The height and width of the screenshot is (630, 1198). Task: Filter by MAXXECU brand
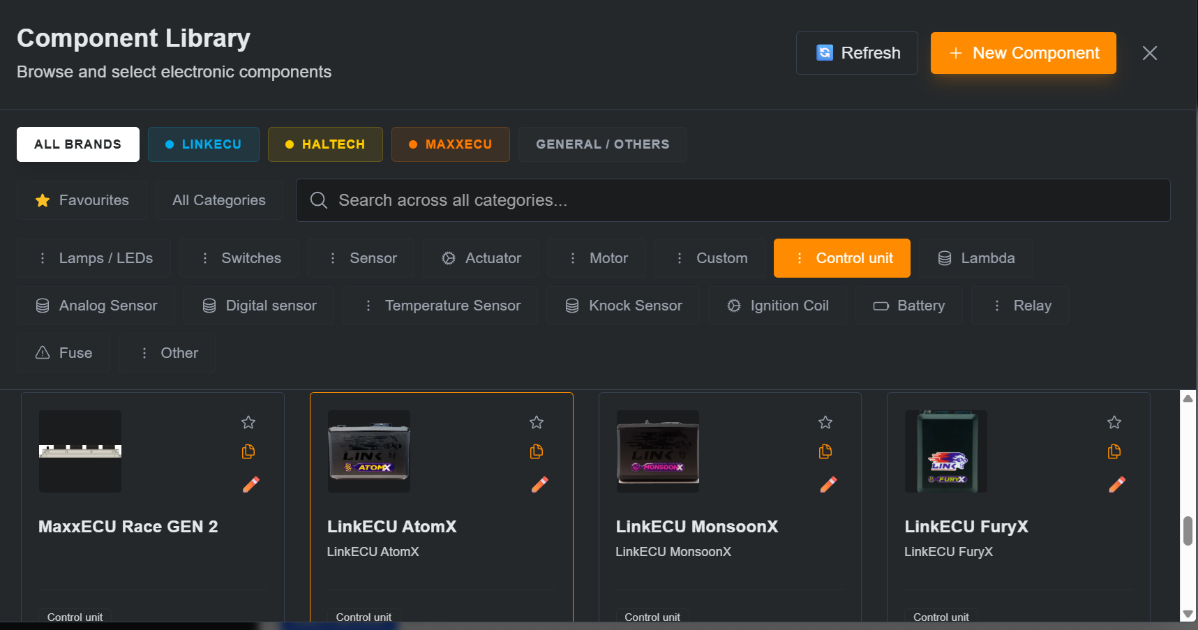pyautogui.click(x=451, y=144)
